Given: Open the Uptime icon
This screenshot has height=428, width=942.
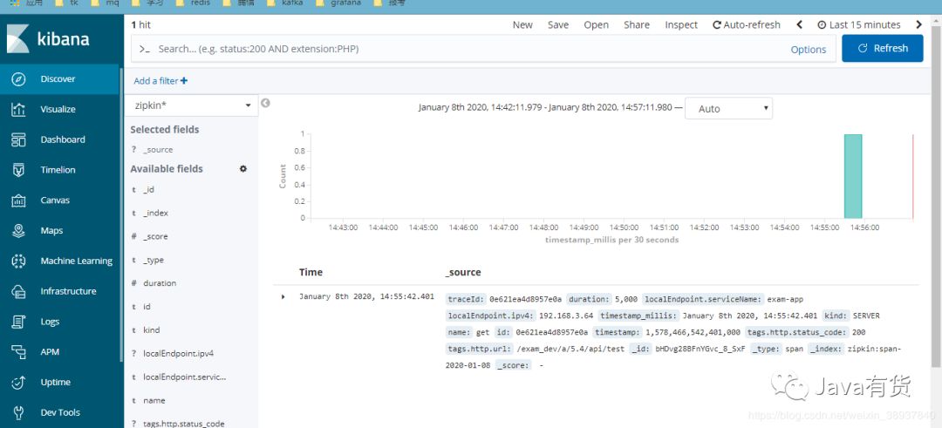Looking at the screenshot, I should pos(18,383).
